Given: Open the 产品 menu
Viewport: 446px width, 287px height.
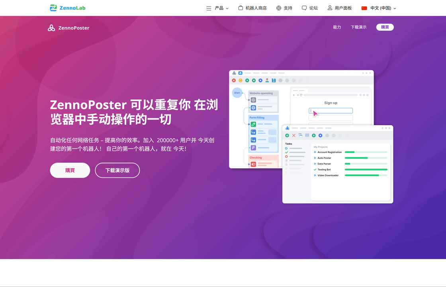Looking at the screenshot, I should [219, 8].
